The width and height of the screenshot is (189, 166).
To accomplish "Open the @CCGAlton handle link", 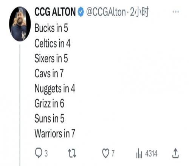I will 106,12.
